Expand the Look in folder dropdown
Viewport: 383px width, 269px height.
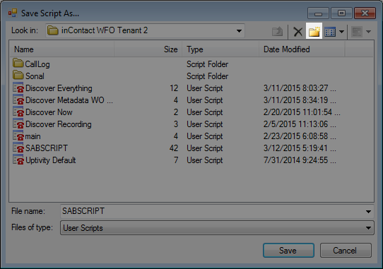[239, 31]
